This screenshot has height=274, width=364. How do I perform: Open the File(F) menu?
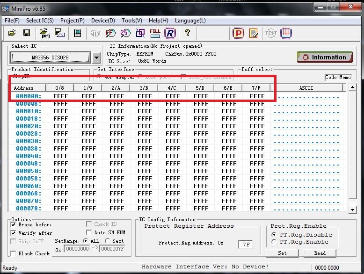click(x=12, y=21)
